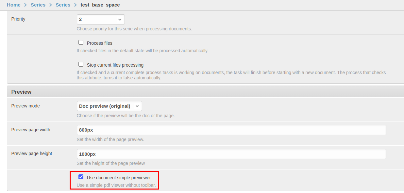Click the chevron separator right after Home
The width and height of the screenshot is (404, 193).
click(x=25, y=5)
